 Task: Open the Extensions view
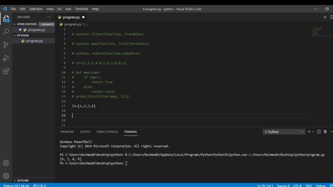click(x=6, y=71)
